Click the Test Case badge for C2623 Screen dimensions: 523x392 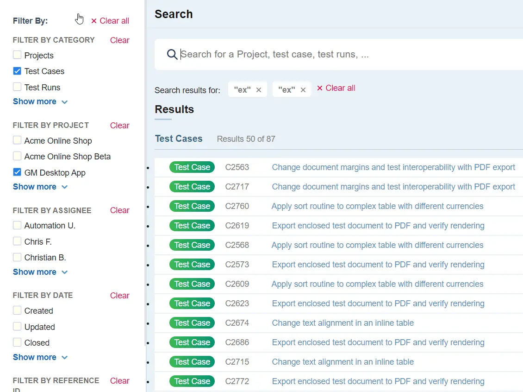point(192,303)
